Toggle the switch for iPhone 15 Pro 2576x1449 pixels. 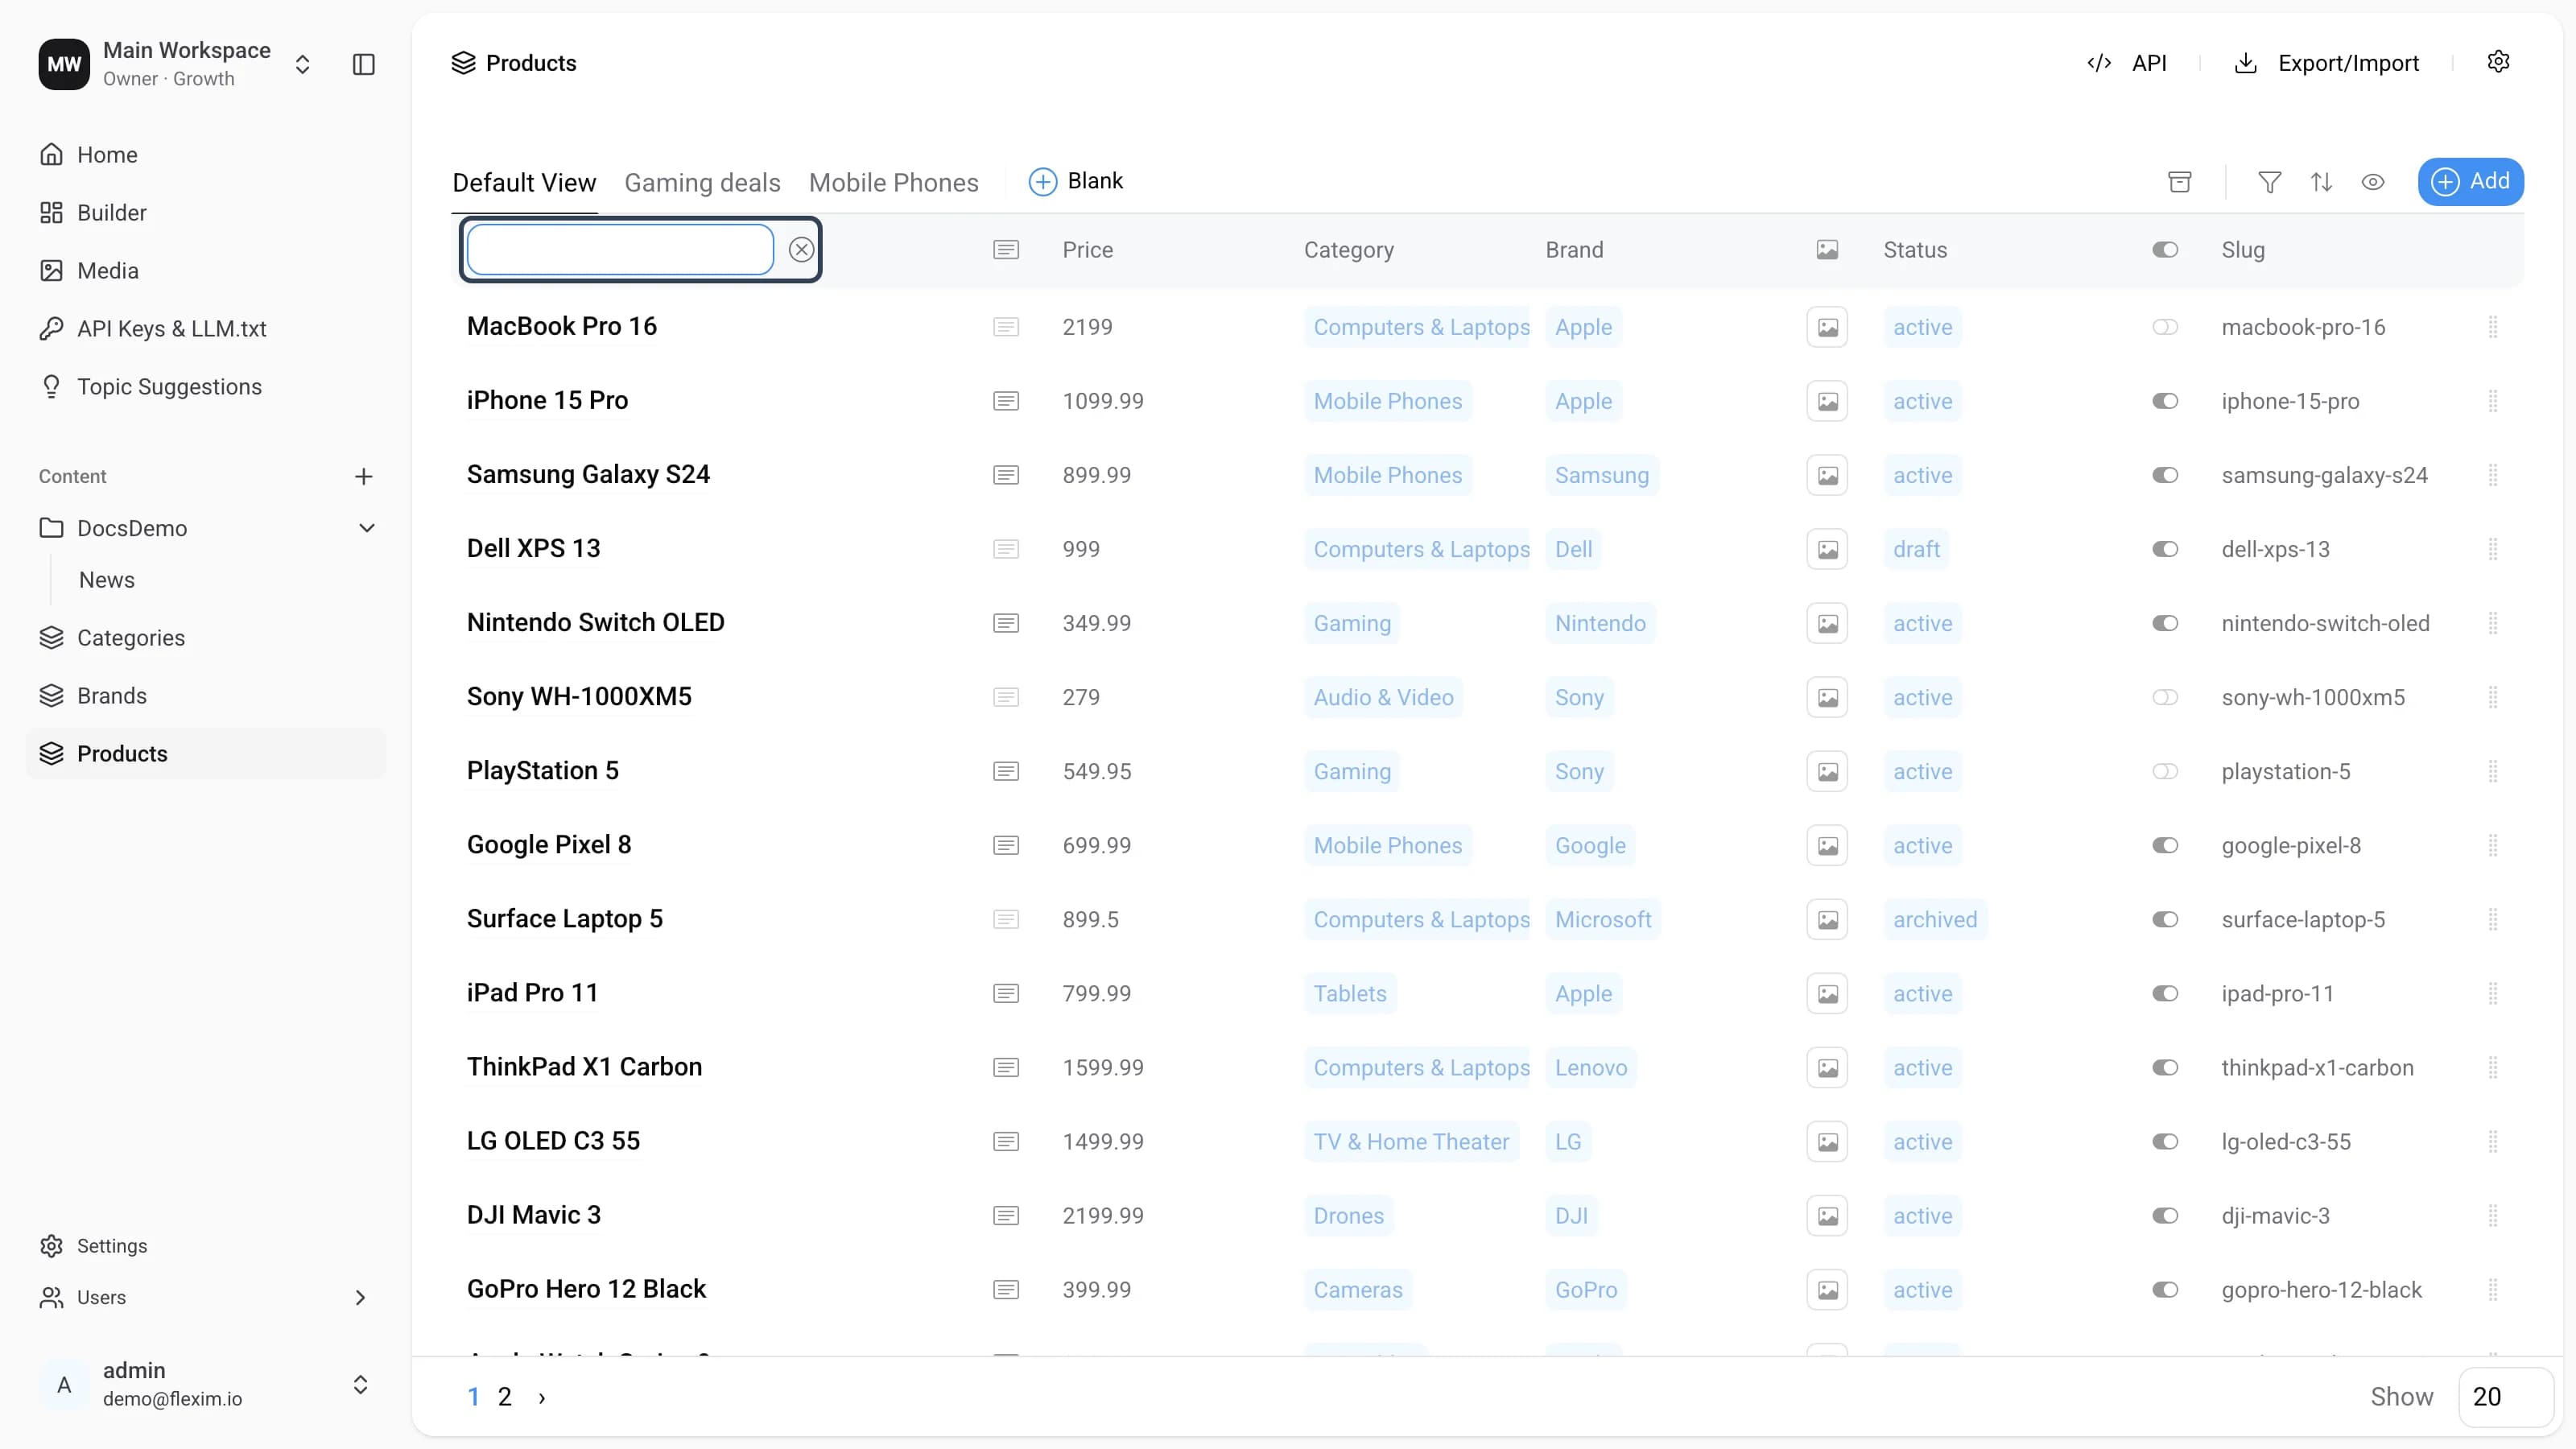(x=2165, y=401)
